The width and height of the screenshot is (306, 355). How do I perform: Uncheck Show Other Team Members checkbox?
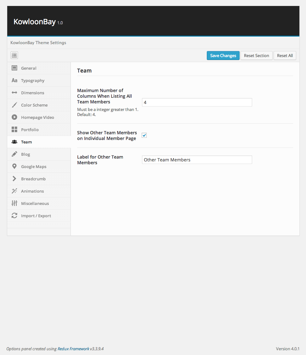(x=144, y=135)
